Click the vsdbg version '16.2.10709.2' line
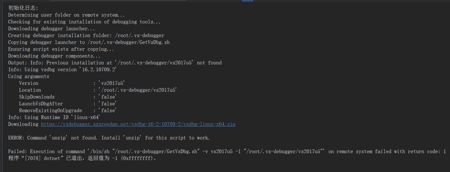450x172 pixels. pyautogui.click(x=62, y=70)
